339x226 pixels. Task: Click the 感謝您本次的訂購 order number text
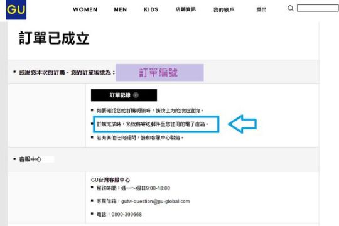[x=67, y=72]
